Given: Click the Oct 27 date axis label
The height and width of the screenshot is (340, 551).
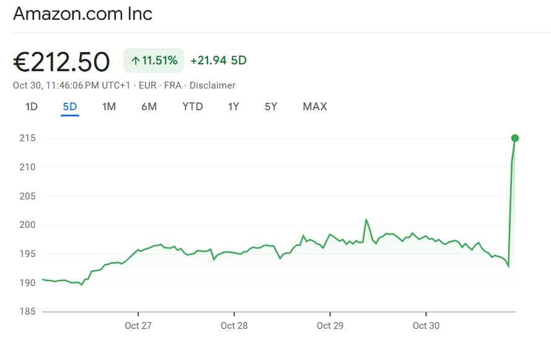Looking at the screenshot, I should coord(138,326).
